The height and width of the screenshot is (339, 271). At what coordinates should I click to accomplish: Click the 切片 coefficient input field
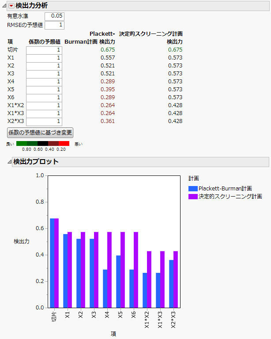click(x=44, y=50)
